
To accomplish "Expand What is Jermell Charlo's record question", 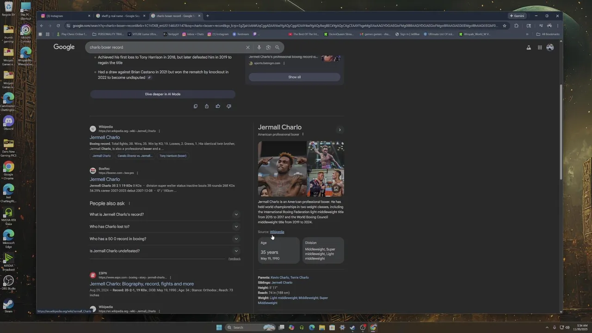I will [x=165, y=215].
